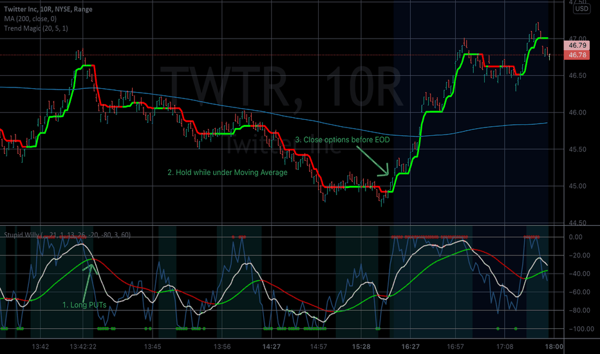Click the 13:45 time axis label
Viewport: 600px width, 354px height.
(x=153, y=347)
